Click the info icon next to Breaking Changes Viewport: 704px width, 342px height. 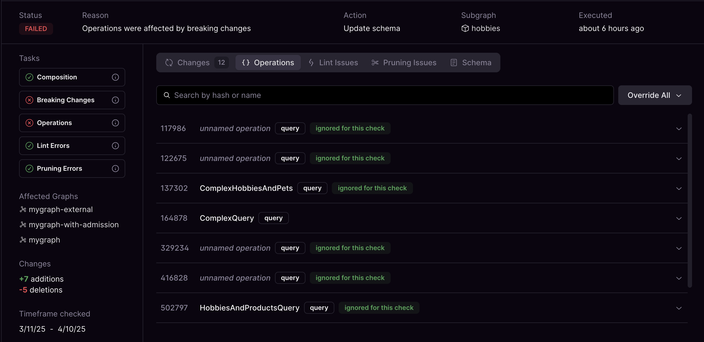(x=115, y=100)
